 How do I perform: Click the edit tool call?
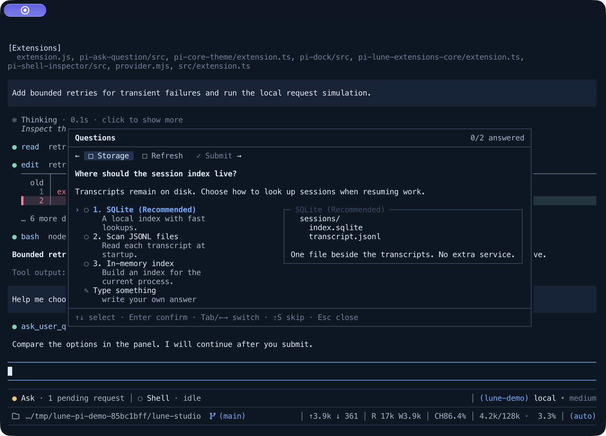tap(30, 165)
